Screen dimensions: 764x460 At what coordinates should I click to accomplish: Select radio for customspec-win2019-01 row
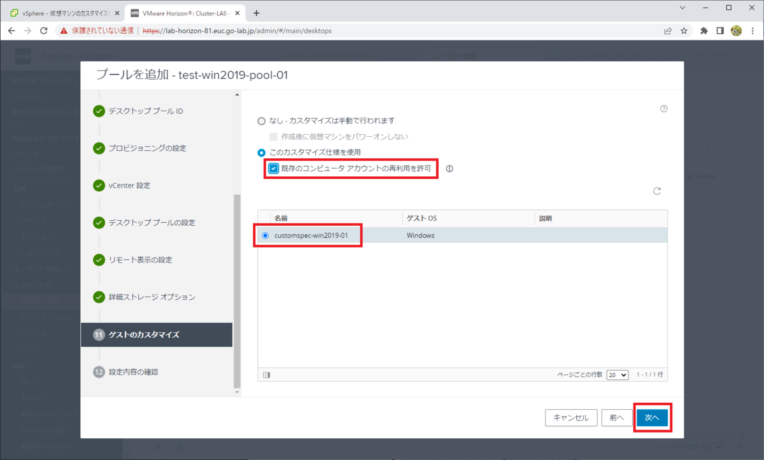coord(265,235)
